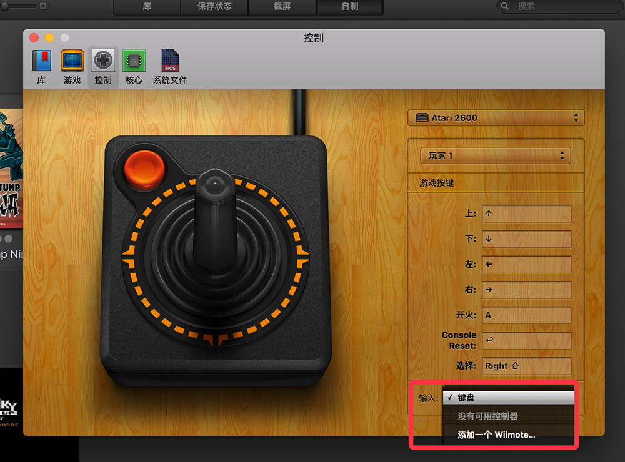Select 键盘 in the input menu
The width and height of the screenshot is (625, 462).
point(509,398)
